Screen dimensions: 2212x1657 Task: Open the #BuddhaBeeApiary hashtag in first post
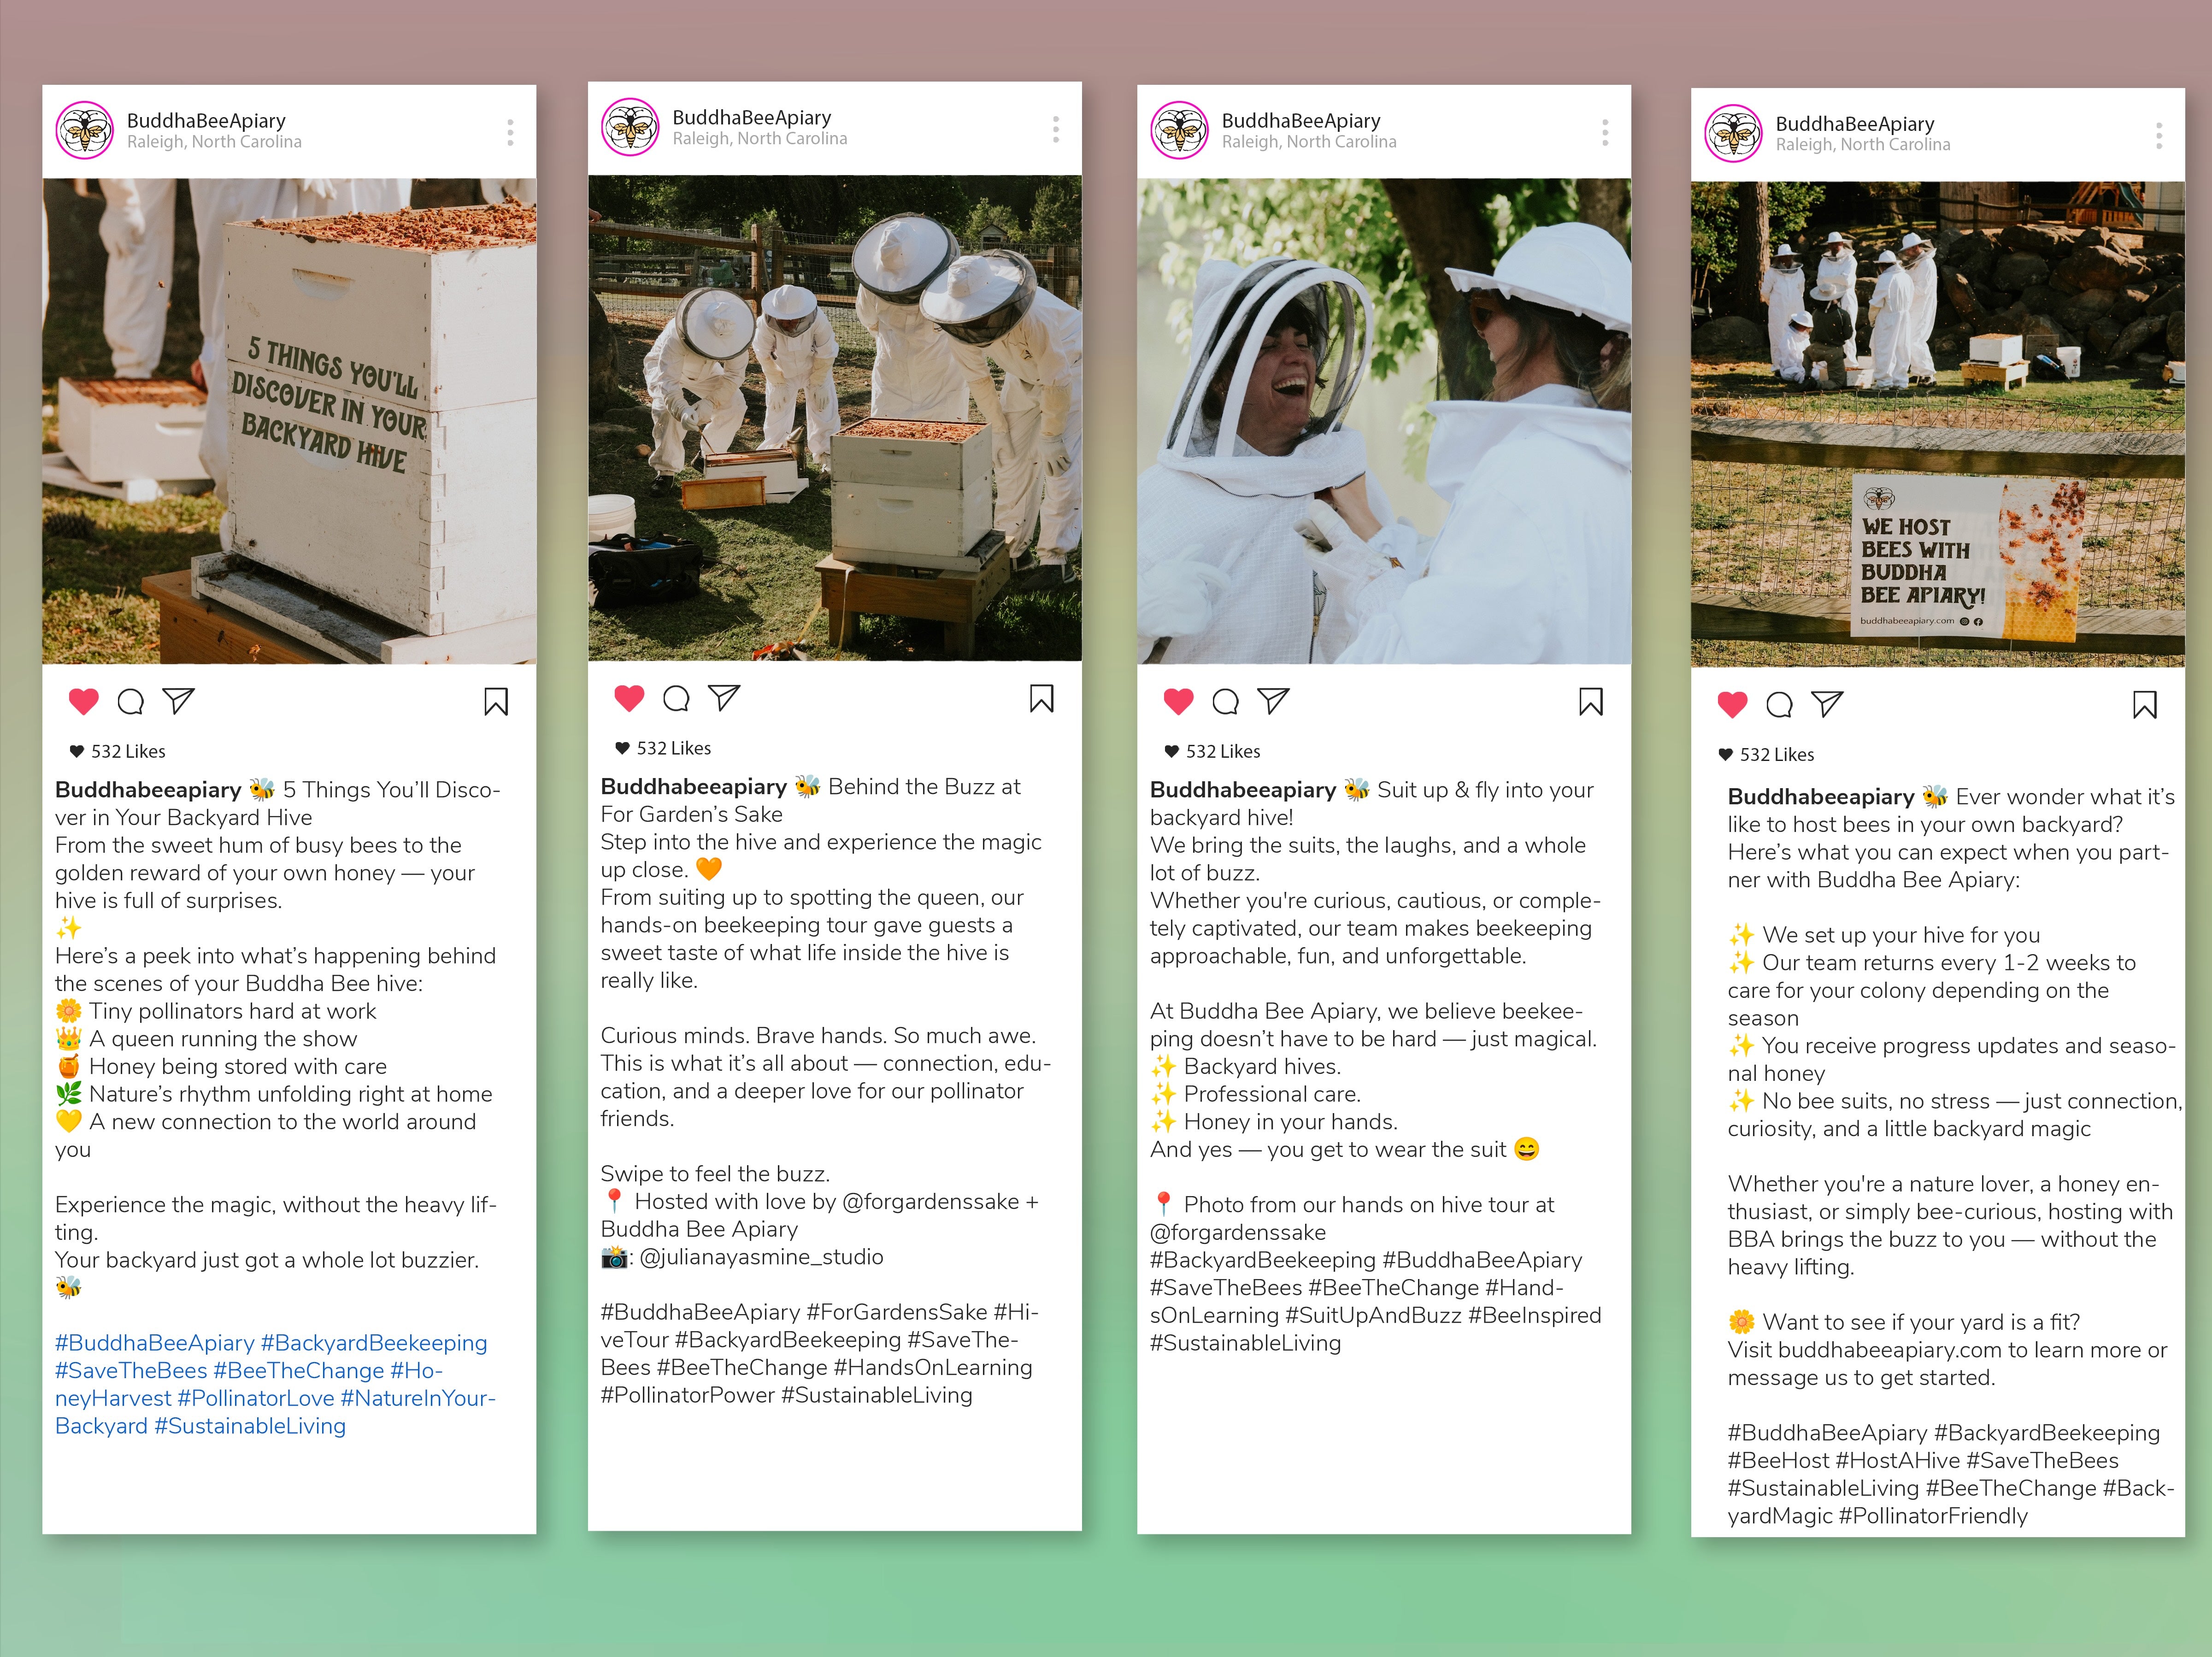tap(155, 1343)
